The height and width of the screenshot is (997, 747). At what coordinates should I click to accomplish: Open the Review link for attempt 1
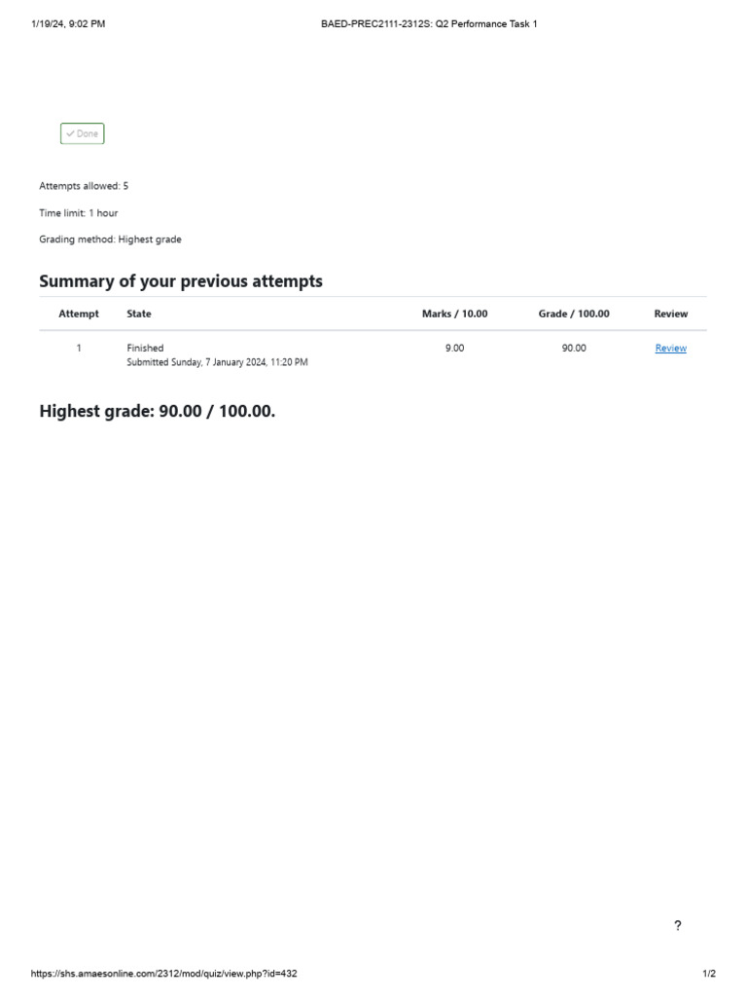pos(670,349)
